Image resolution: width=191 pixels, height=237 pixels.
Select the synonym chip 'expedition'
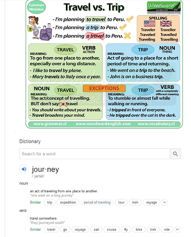click(x=68, y=202)
